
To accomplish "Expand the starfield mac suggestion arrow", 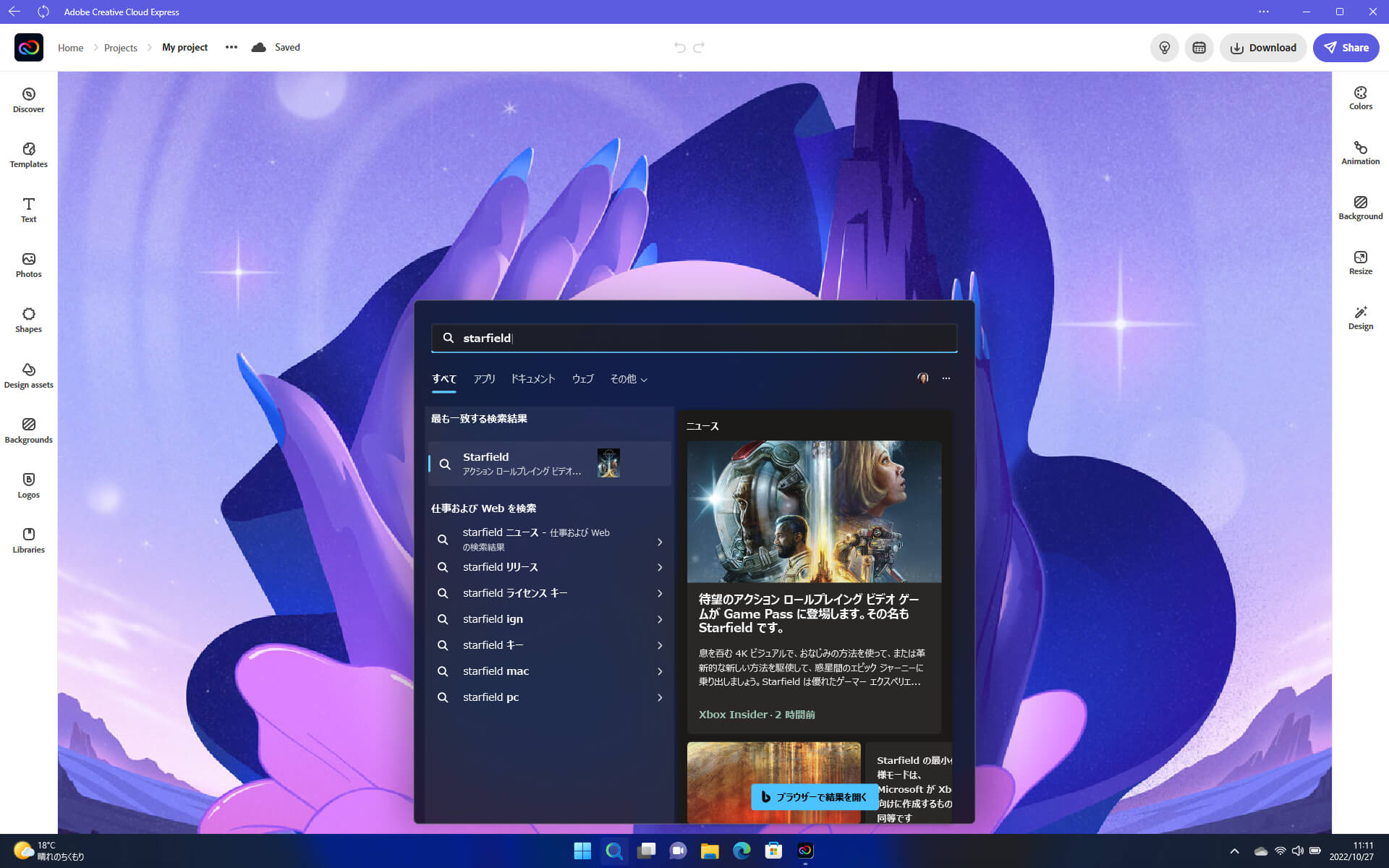I will pos(660,671).
